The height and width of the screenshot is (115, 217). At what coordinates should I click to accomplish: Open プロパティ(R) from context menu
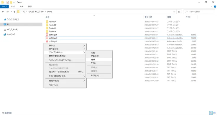click(65, 85)
